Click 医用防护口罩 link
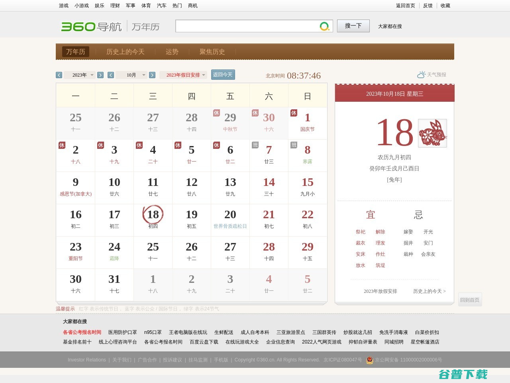This screenshot has width=510, height=383. tap(123, 332)
